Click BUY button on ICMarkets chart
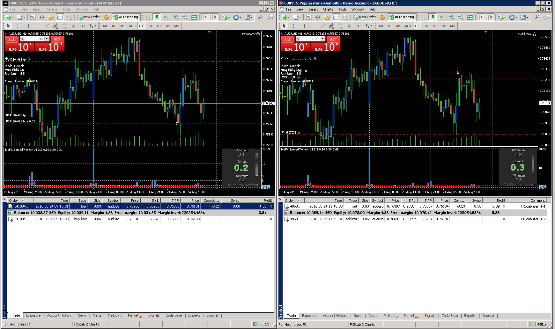The image size is (555, 329). point(57,39)
